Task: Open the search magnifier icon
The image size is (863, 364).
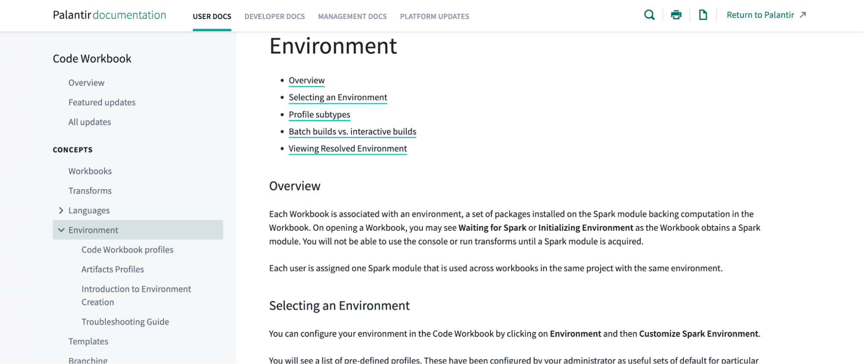Action: [649, 15]
